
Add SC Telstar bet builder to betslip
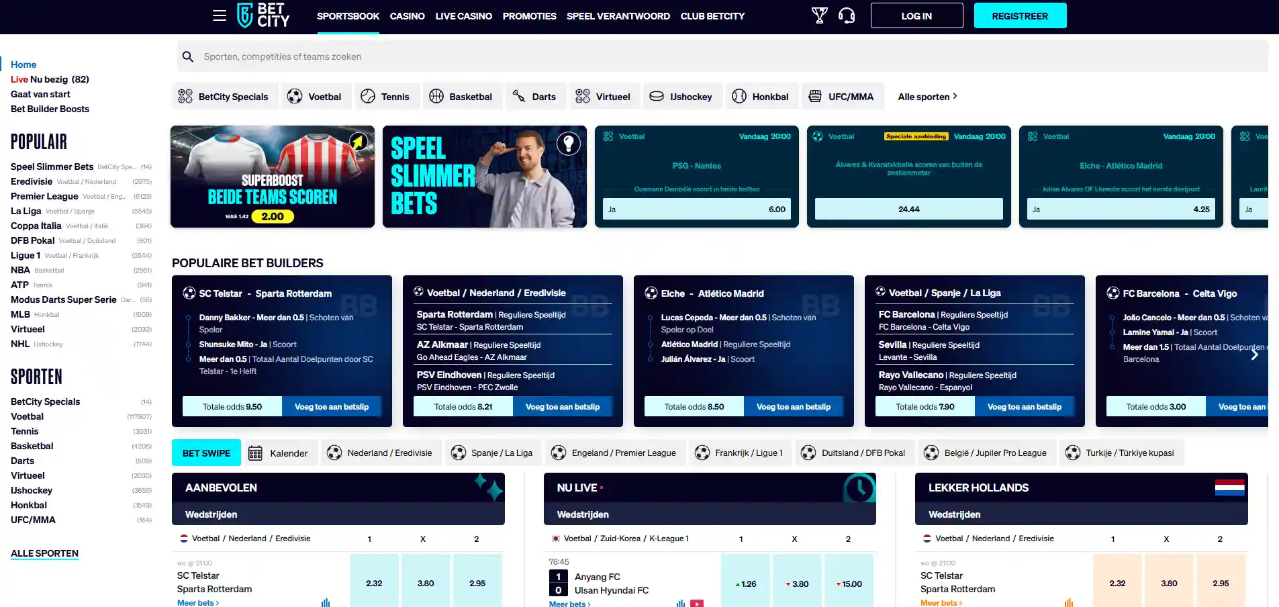[332, 406]
